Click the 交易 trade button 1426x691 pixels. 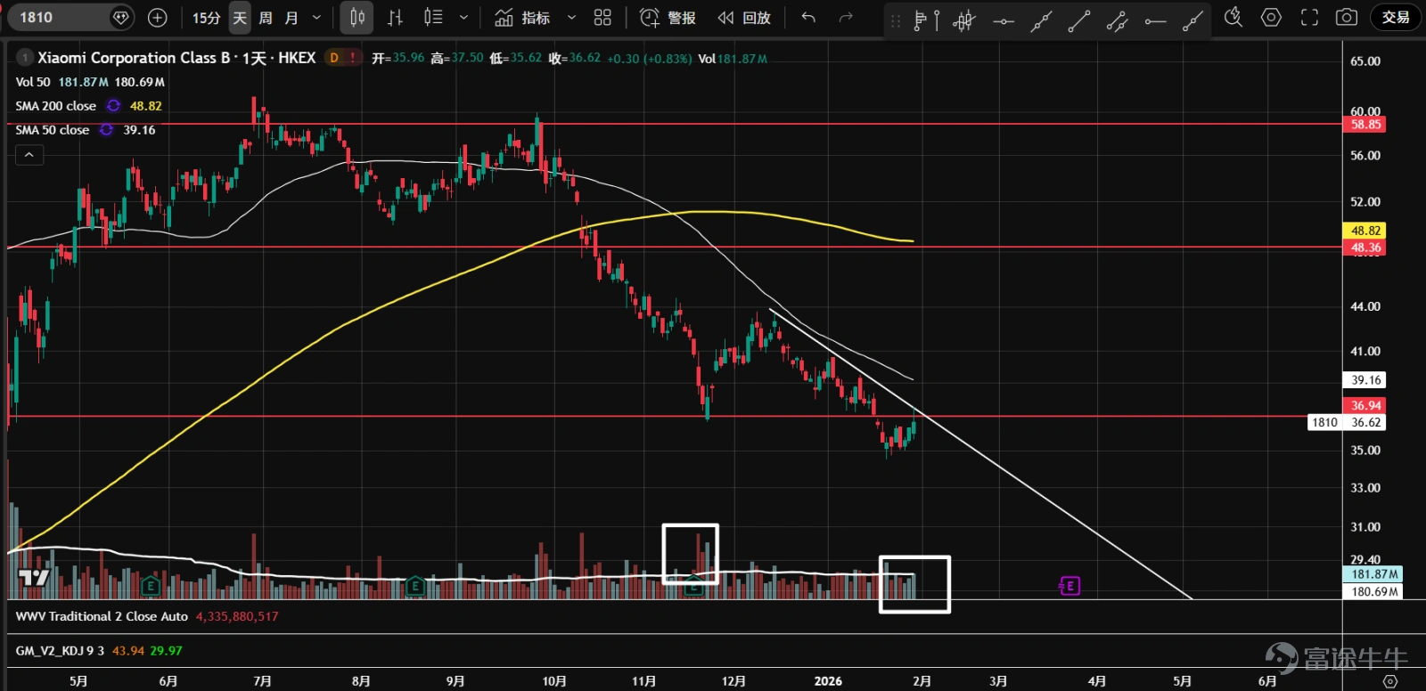(x=1396, y=18)
